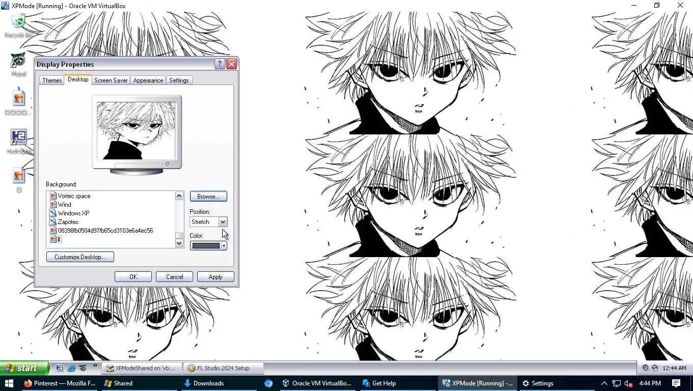Screen dimensions: 693x391
Task: Select Zapotec background entry
Action: click(x=68, y=222)
